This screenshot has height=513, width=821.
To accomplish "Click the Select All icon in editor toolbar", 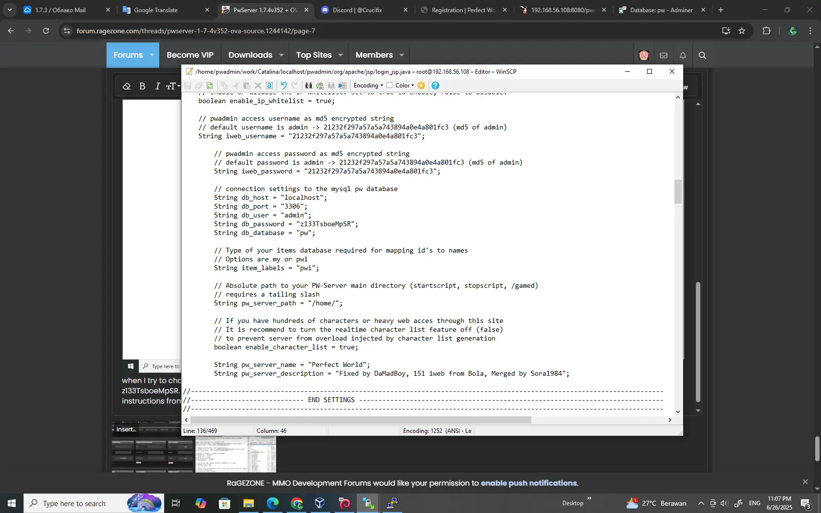I will 269,85.
